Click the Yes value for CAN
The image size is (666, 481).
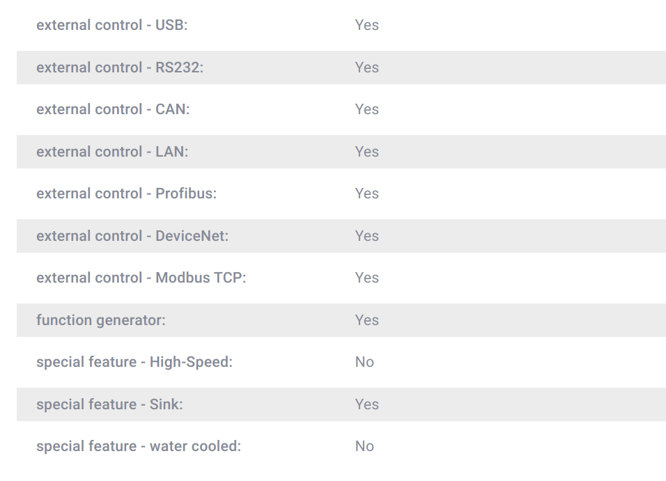pos(367,109)
